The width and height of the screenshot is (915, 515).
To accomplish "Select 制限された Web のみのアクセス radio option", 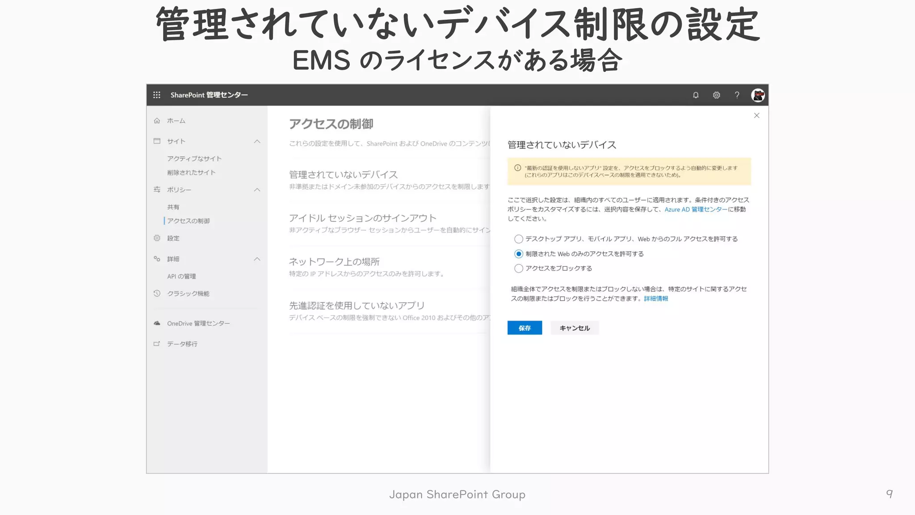I will pos(518,254).
